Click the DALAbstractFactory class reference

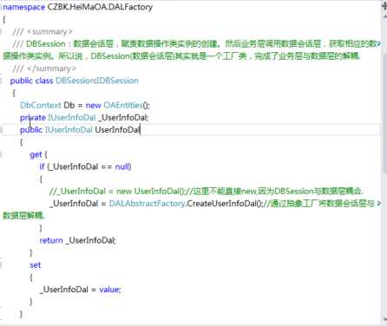point(147,204)
